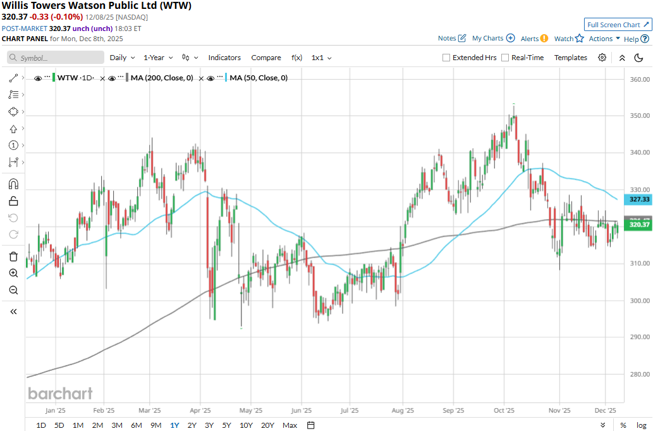
Task: Open the Actions dropdown menu
Action: coord(604,39)
